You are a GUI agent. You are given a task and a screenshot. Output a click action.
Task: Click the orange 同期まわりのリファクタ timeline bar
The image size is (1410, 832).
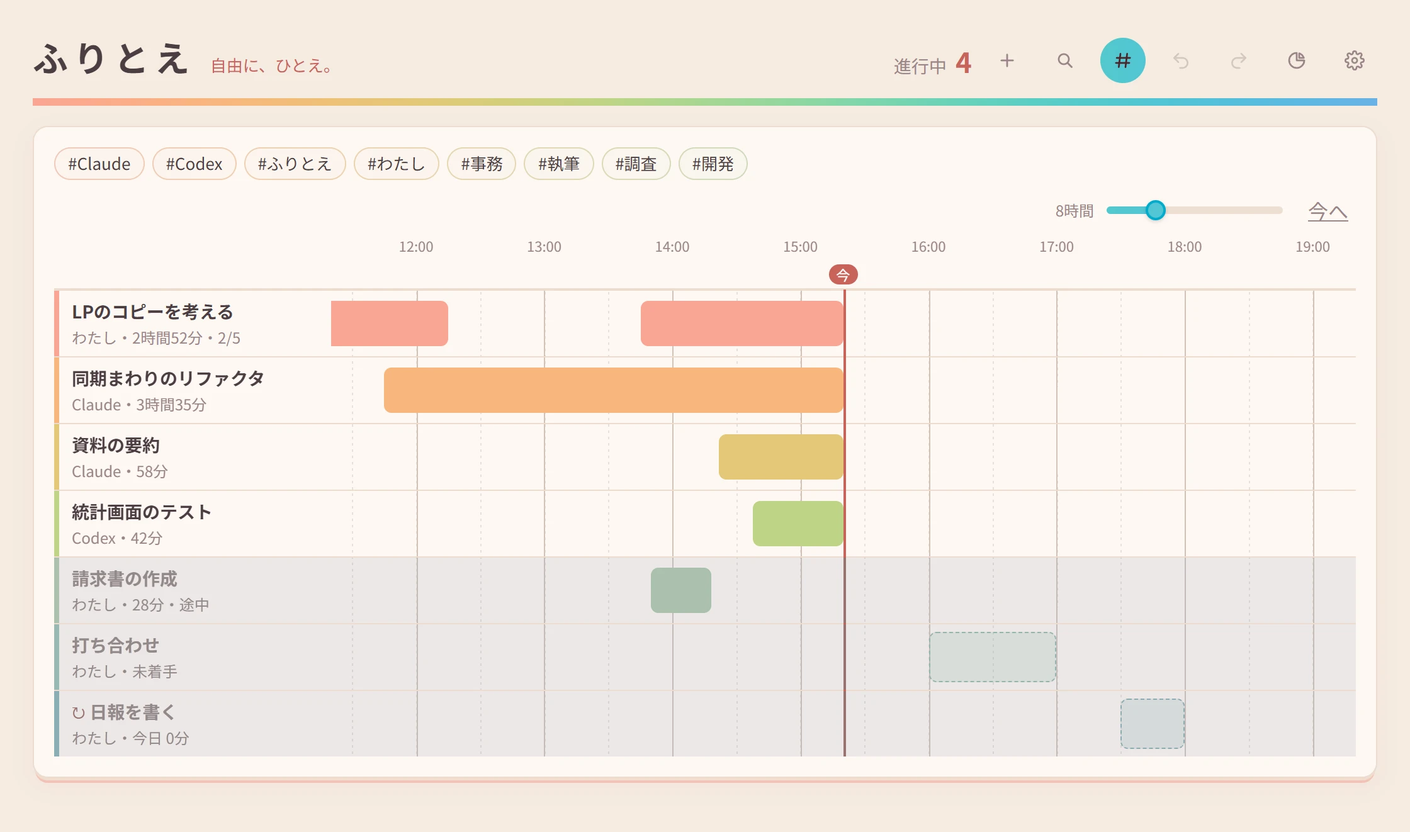[x=614, y=390]
